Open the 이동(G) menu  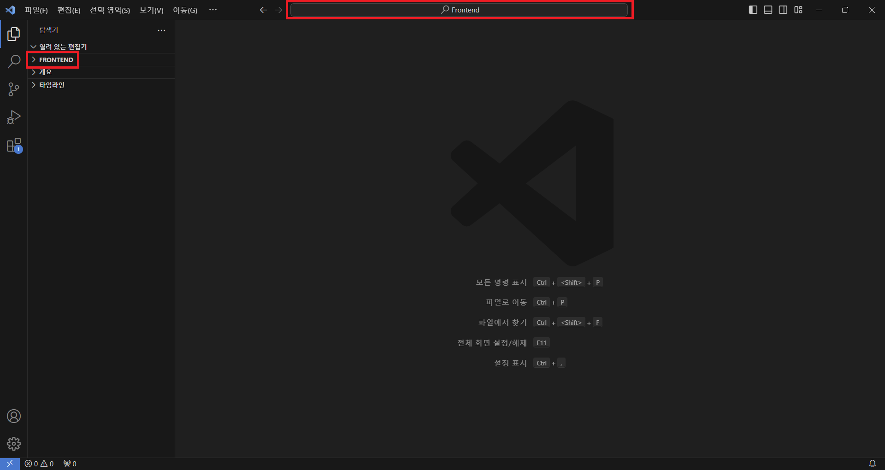point(185,10)
